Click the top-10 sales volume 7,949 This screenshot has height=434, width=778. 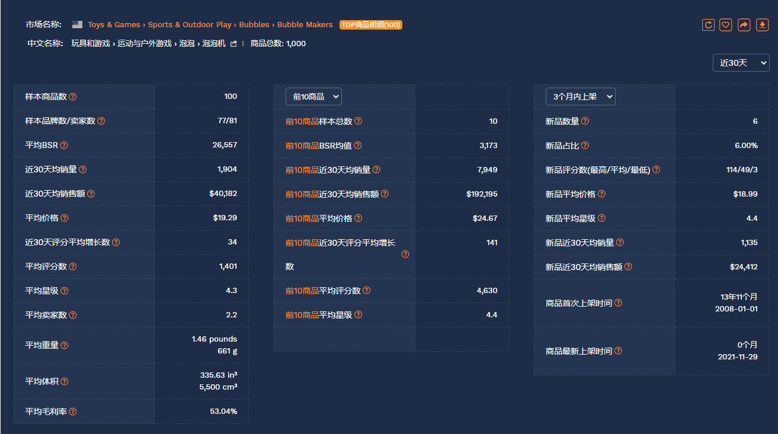[x=488, y=170]
